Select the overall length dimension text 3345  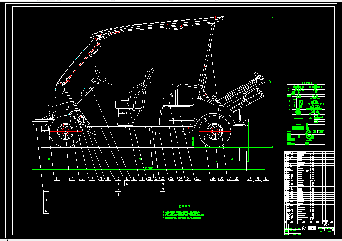pyautogui.click(x=148, y=168)
